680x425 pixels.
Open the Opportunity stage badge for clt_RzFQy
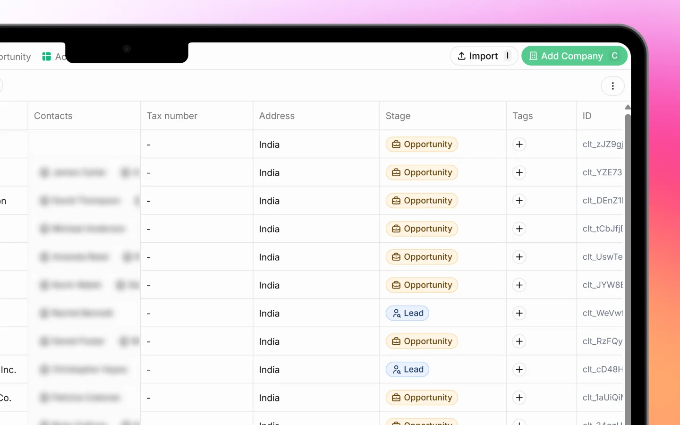pos(422,341)
